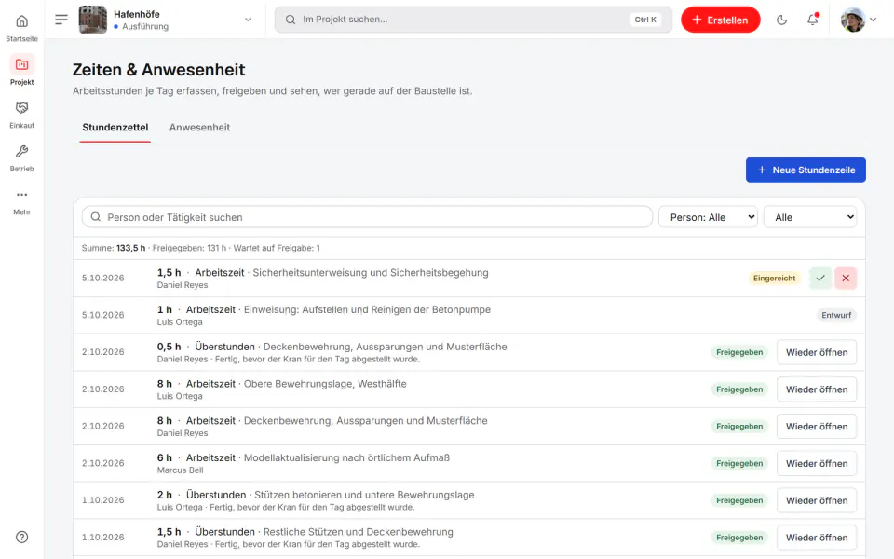Click the help question mark icon

point(21,537)
